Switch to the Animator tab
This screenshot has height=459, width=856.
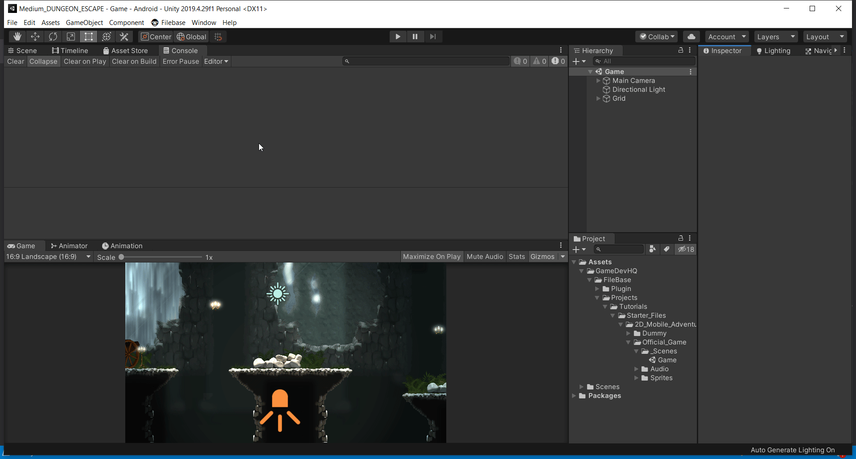point(69,246)
